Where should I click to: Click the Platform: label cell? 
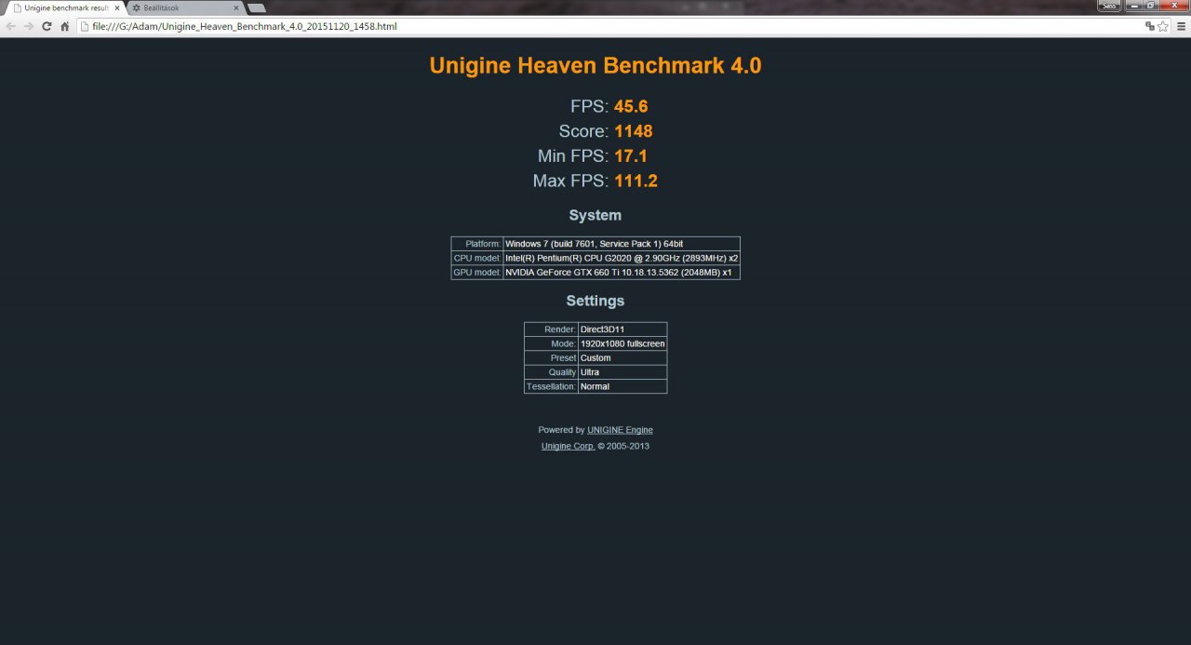click(x=477, y=244)
